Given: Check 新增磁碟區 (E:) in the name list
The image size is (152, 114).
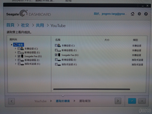Looking at the screenshot, I should (56, 50).
